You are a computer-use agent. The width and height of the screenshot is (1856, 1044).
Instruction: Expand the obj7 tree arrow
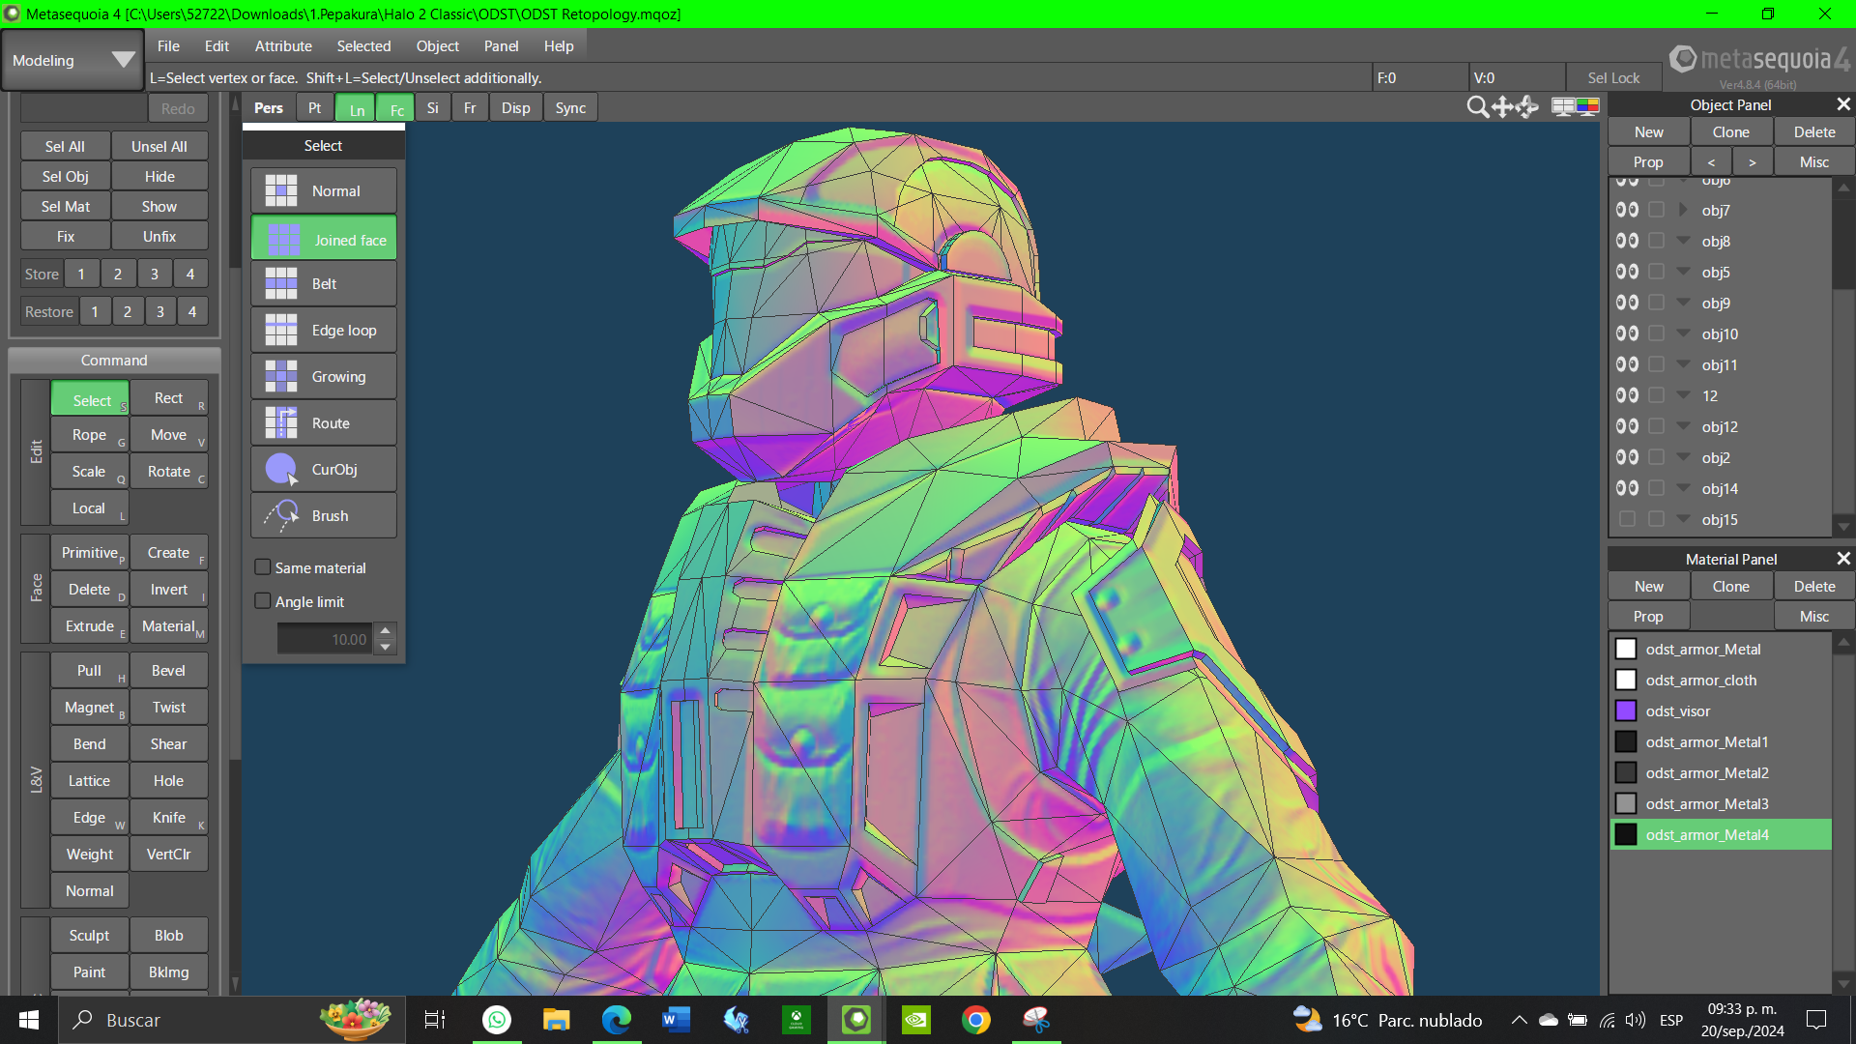pos(1683,210)
